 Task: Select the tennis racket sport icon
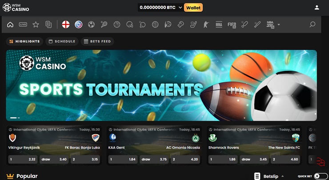point(104,24)
